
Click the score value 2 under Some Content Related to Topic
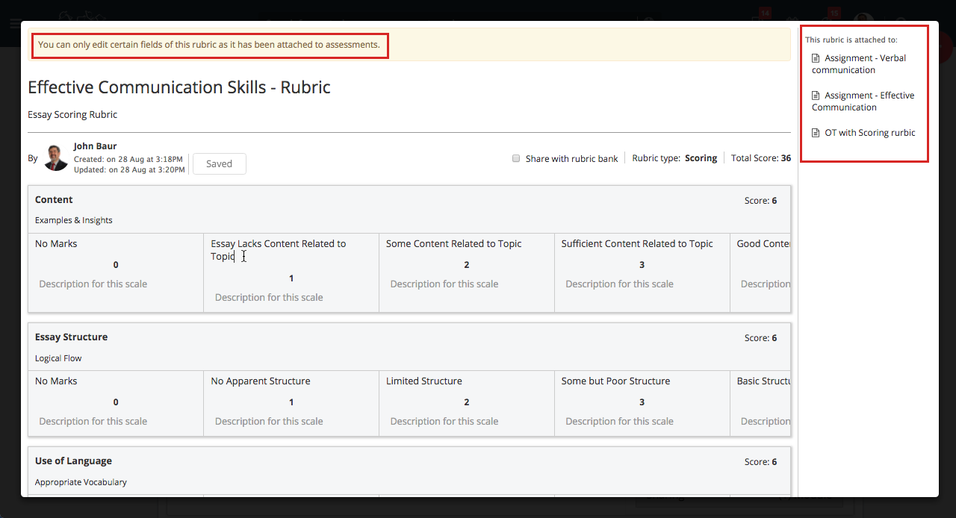tap(467, 265)
